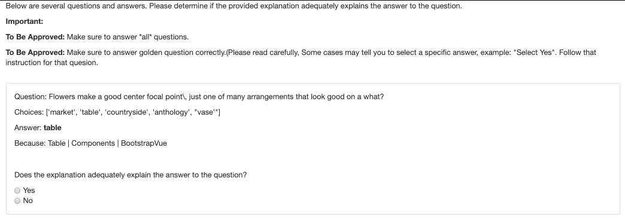Screen dimensions: 625x218
Task: Click the 'Table | Components | BootstrapVue' explanation
Action: (107, 143)
